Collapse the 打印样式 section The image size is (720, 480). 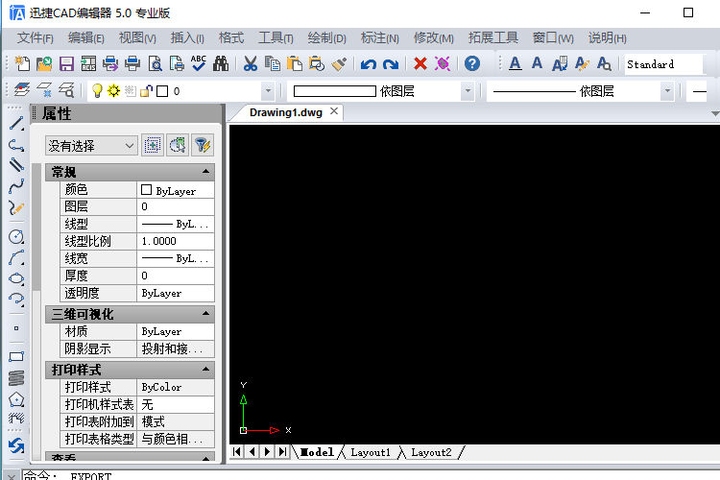[x=205, y=369]
